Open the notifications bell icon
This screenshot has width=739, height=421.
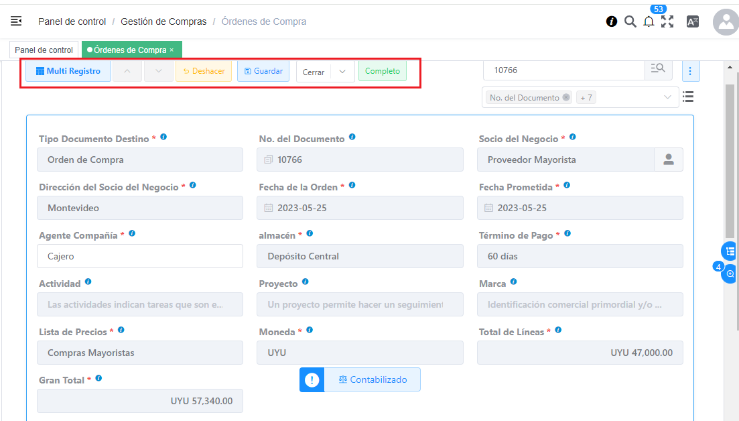[x=649, y=22]
